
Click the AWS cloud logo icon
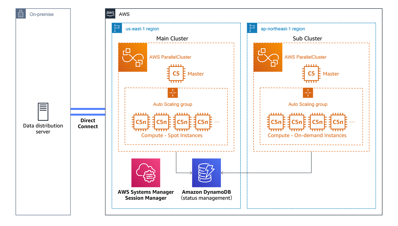(x=110, y=14)
